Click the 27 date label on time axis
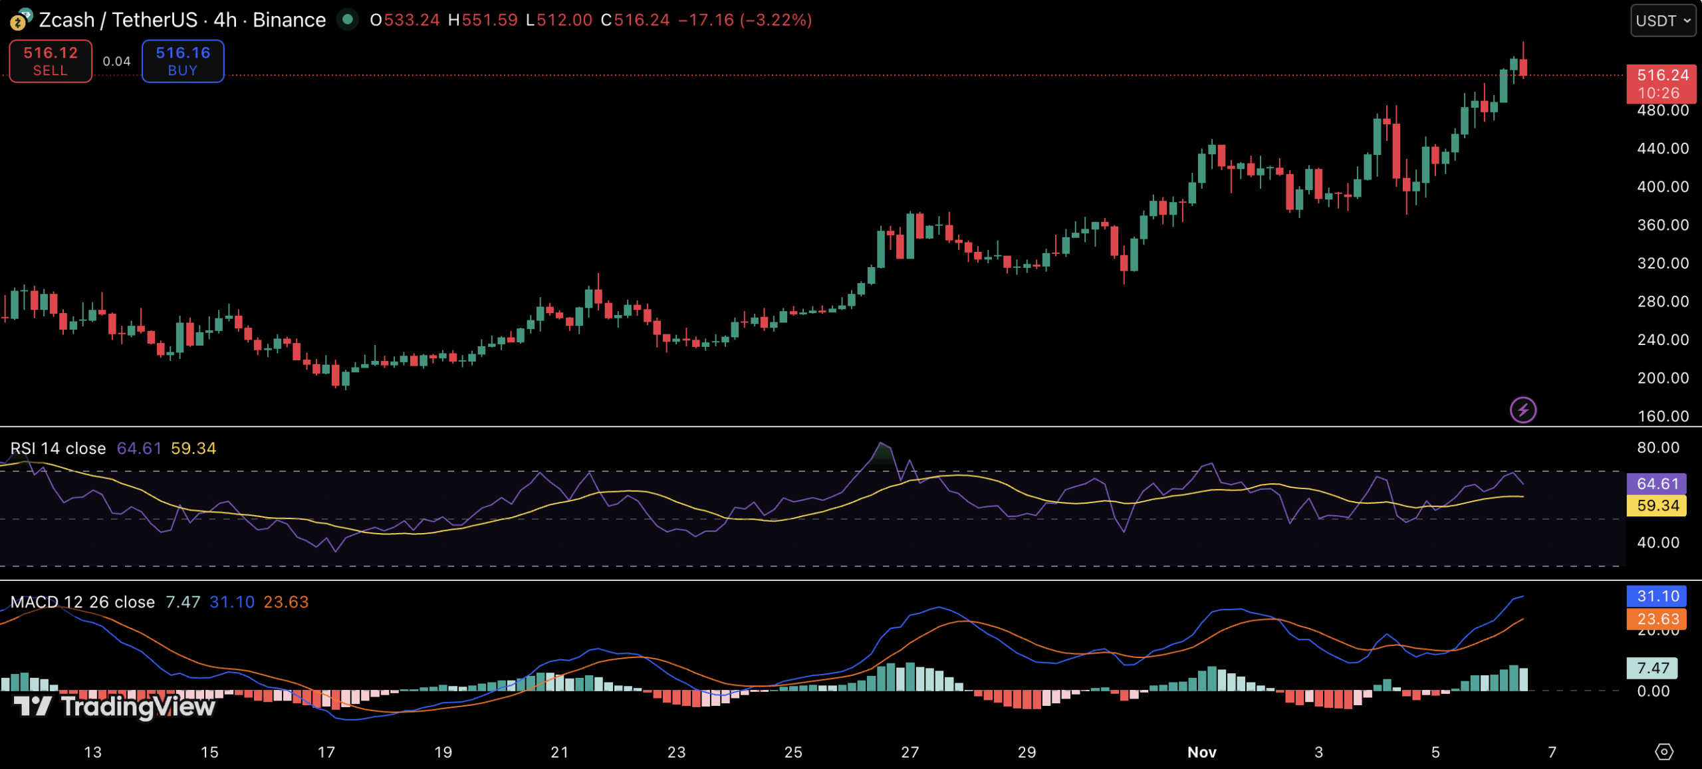 point(910,752)
